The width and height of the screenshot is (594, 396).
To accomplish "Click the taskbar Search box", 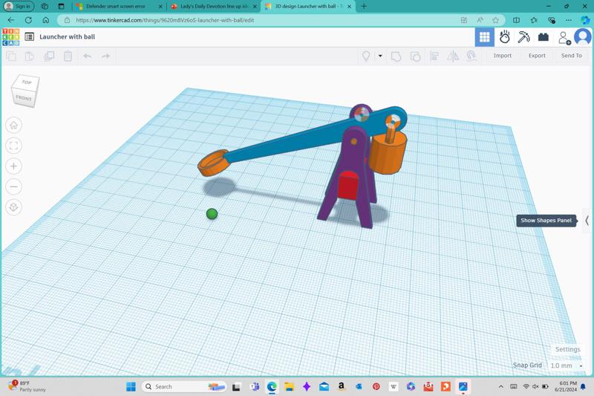I will pos(184,386).
